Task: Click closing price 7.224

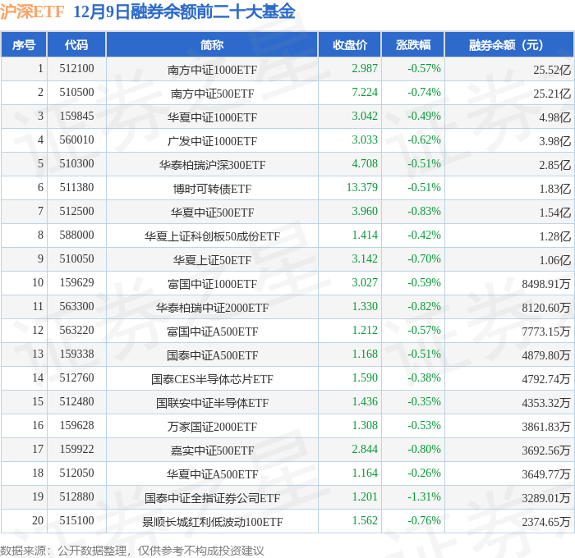Action: 365,93
